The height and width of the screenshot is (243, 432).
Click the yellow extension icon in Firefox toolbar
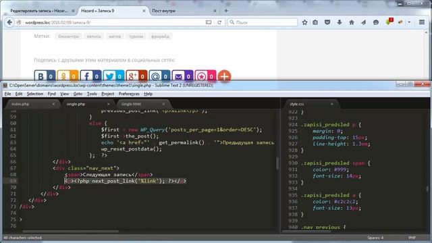pos(400,22)
